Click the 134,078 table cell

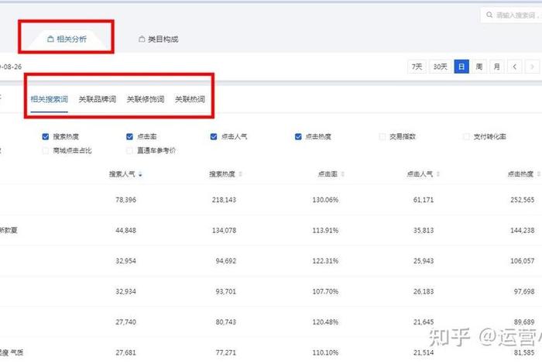click(224, 230)
